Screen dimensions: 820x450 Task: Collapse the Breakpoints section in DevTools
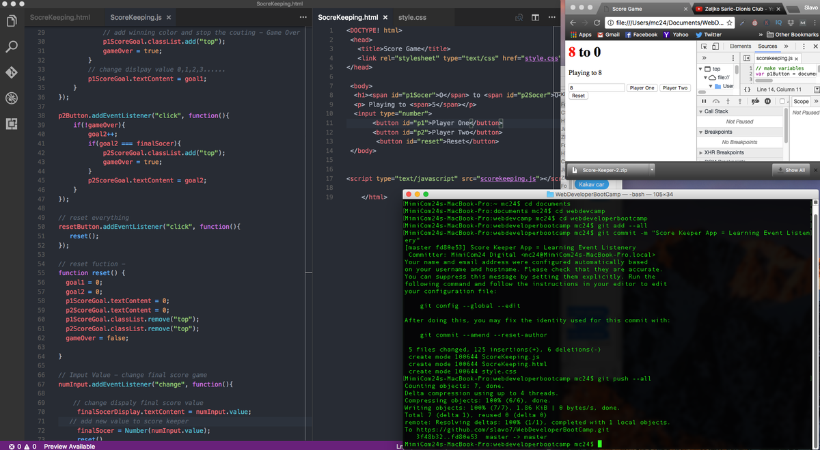(x=700, y=132)
